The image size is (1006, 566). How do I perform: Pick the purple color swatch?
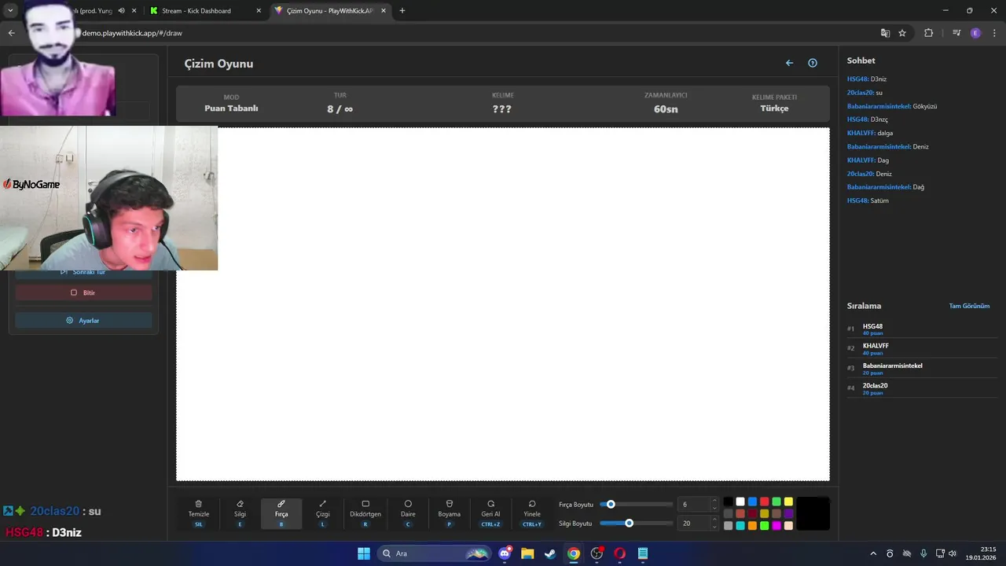pyautogui.click(x=788, y=513)
